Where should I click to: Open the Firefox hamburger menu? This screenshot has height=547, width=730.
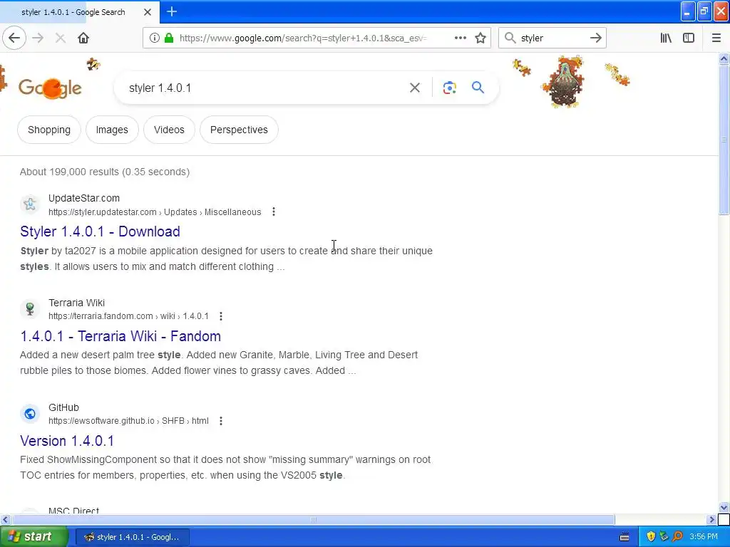coord(716,38)
